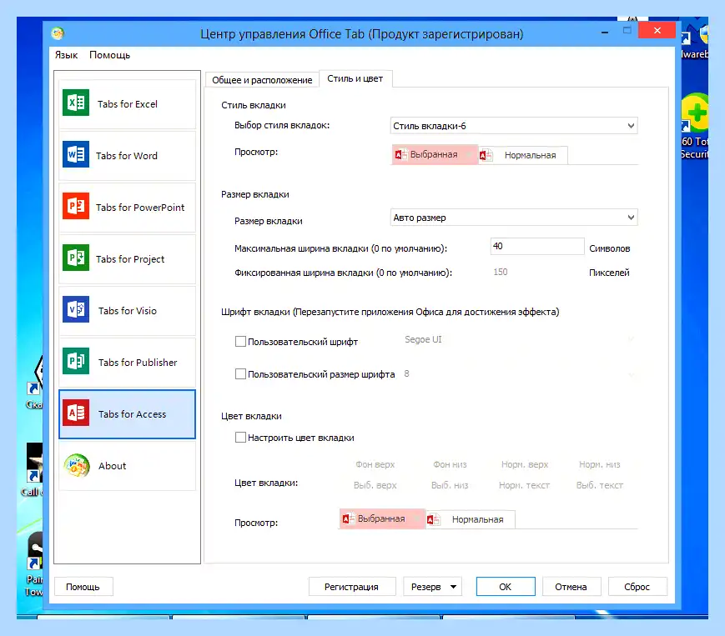Viewport: 725px width, 636px height.
Task: Click the 'Выбранная' tab in style preview
Action: (435, 154)
